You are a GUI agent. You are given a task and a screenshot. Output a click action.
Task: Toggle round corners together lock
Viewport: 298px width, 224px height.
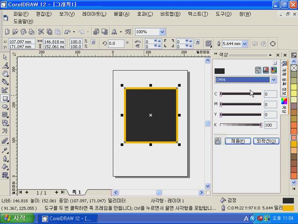(x=197, y=42)
